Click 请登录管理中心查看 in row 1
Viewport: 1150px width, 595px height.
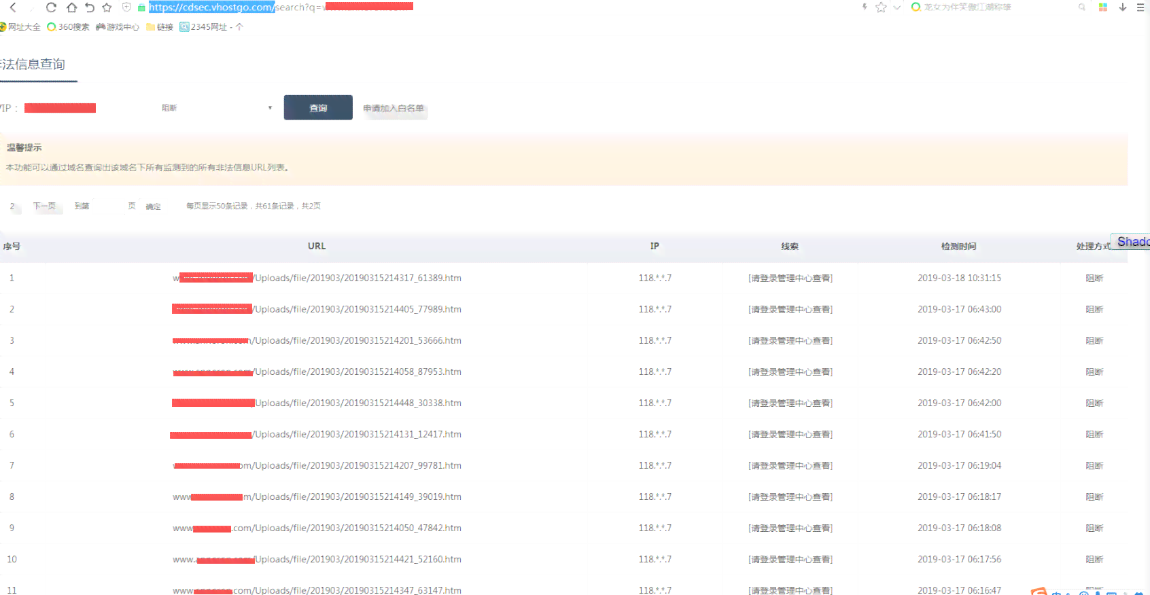click(790, 278)
